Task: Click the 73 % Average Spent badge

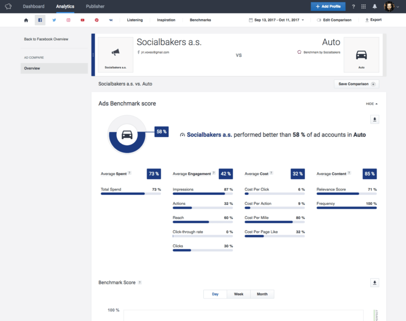Action: (x=154, y=174)
